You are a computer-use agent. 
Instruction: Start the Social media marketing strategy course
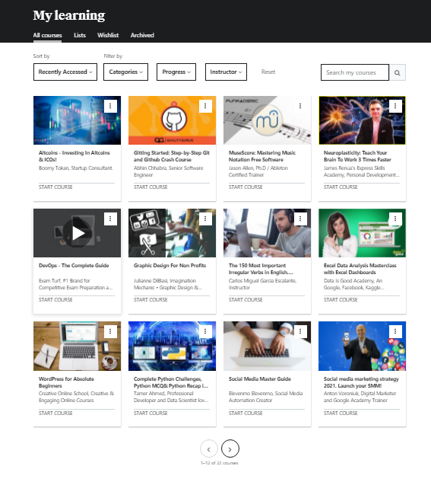tap(341, 413)
